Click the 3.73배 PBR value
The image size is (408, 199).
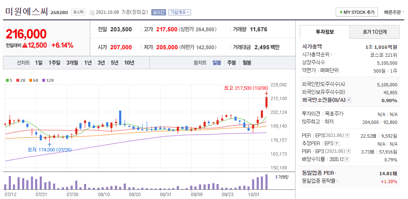[x=367, y=151]
